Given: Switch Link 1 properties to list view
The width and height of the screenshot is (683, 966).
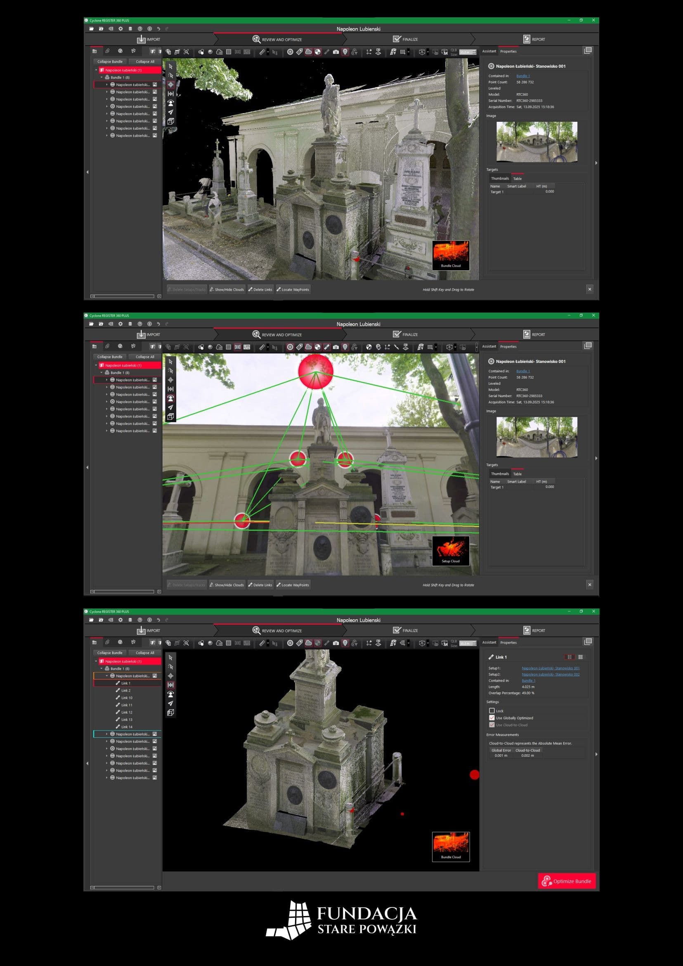Looking at the screenshot, I should pyautogui.click(x=570, y=657).
